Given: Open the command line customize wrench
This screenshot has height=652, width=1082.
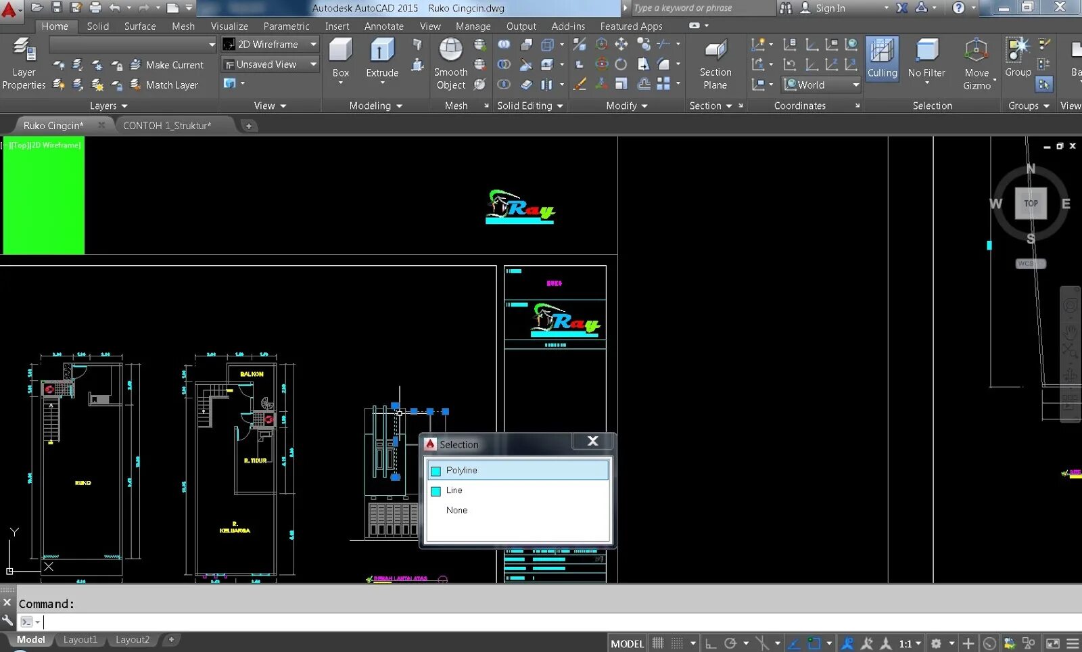Looking at the screenshot, I should point(7,620).
